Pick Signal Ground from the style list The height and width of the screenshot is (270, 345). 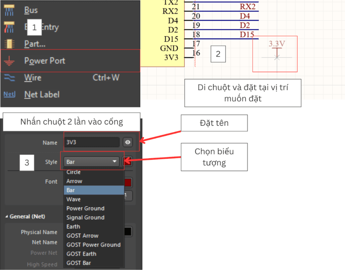pyautogui.click(x=85, y=218)
